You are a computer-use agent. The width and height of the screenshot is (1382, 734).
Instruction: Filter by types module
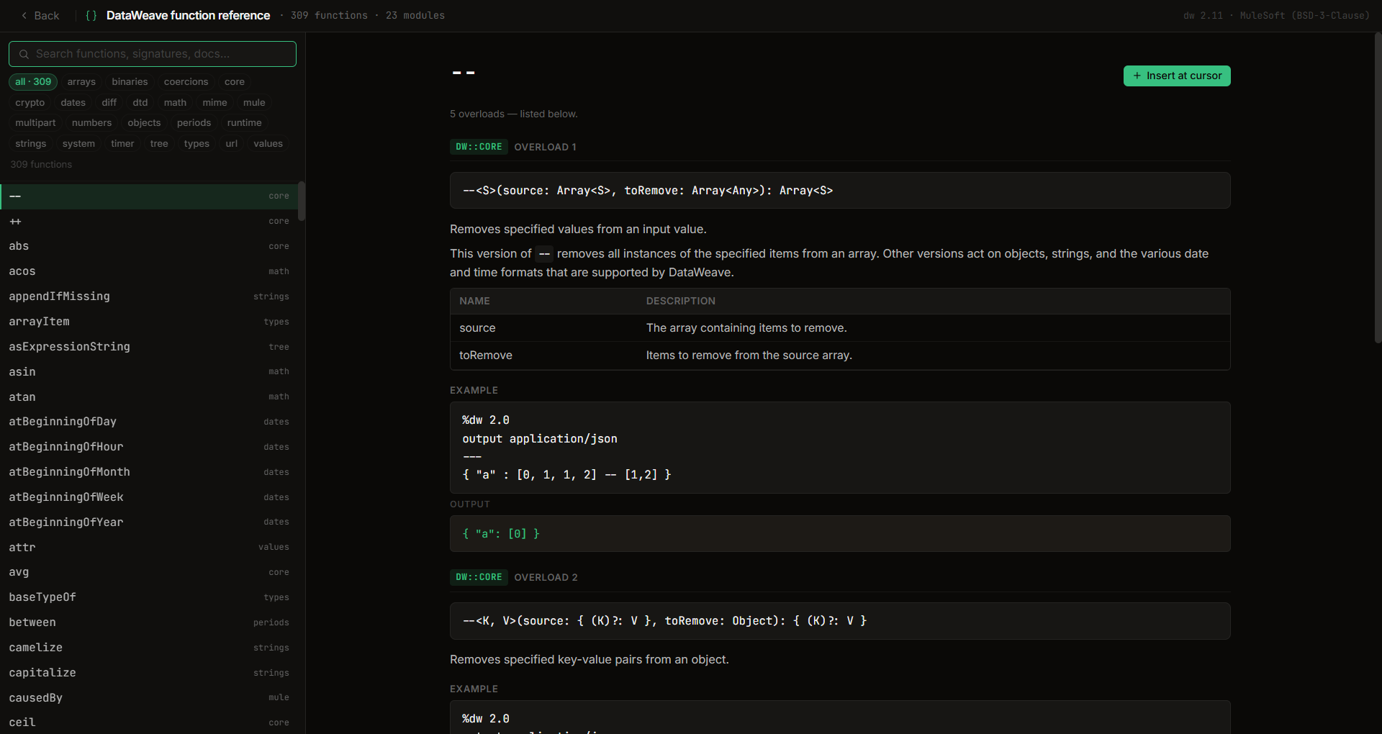[x=197, y=144]
